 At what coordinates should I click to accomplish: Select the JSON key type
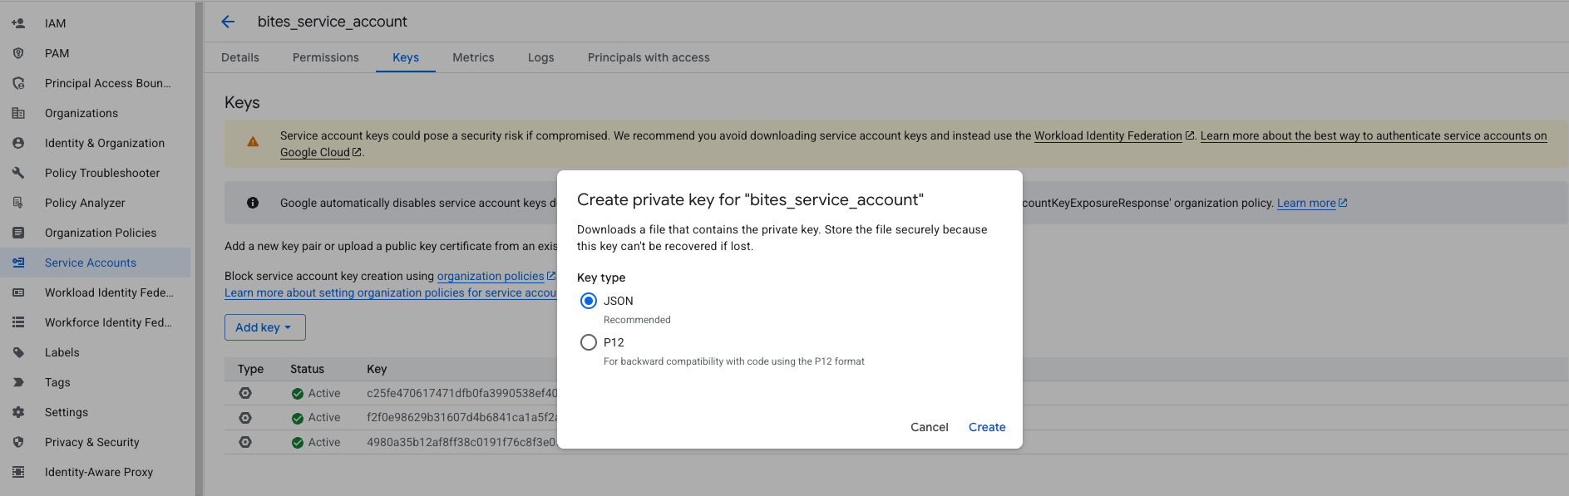[589, 301]
